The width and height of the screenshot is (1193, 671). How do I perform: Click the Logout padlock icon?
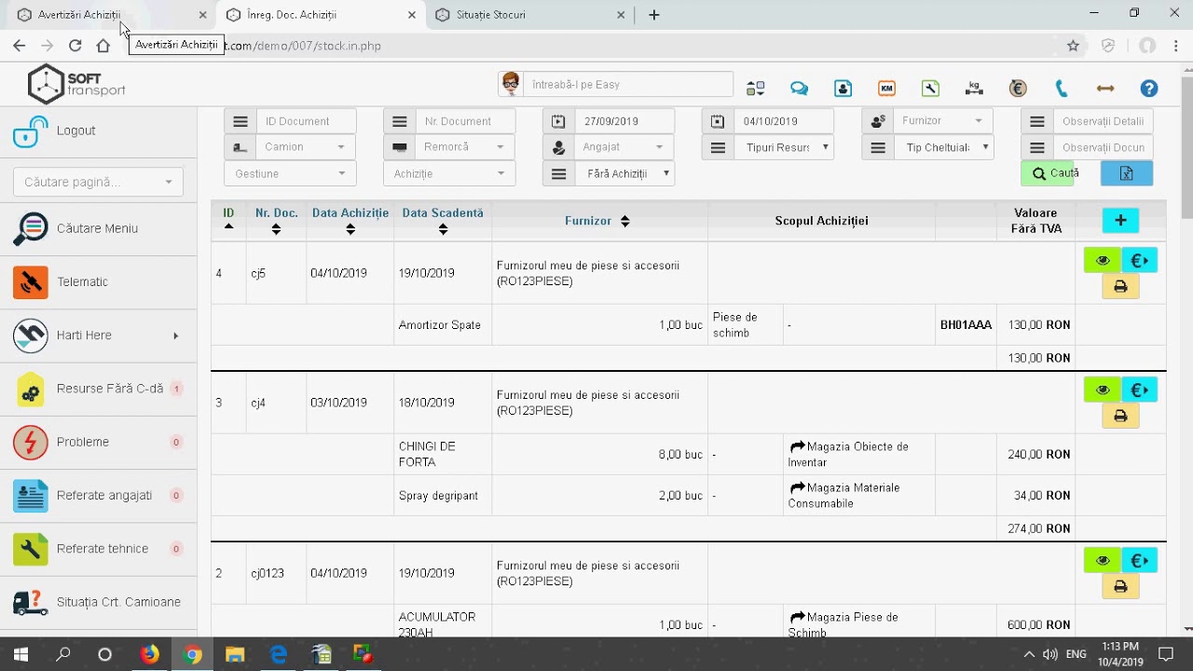[x=31, y=130]
